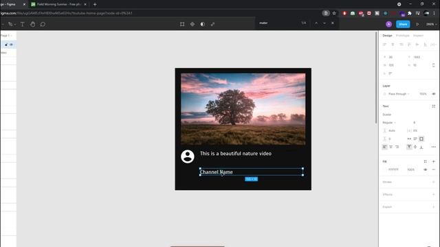Select fixed size text resizing
The width and height of the screenshot is (440, 247).
(421, 139)
